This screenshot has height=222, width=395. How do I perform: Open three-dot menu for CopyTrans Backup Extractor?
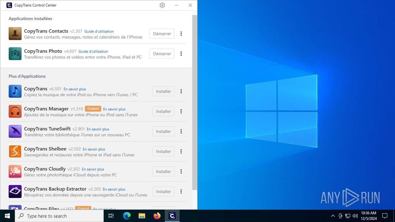click(181, 191)
